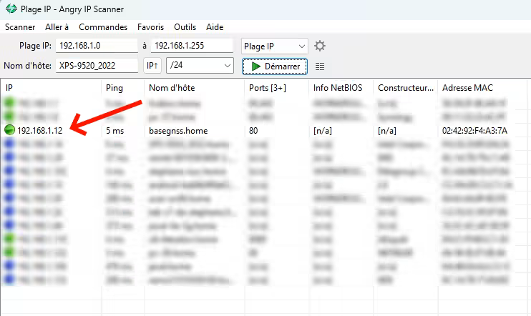This screenshot has height=316, width=531.
Task: Start the scan with Démarrer button
Action: coord(275,66)
